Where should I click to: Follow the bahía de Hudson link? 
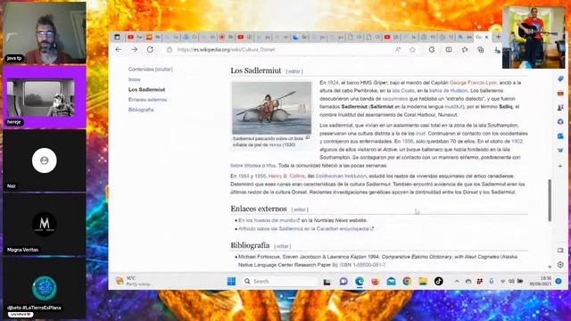[x=448, y=91]
